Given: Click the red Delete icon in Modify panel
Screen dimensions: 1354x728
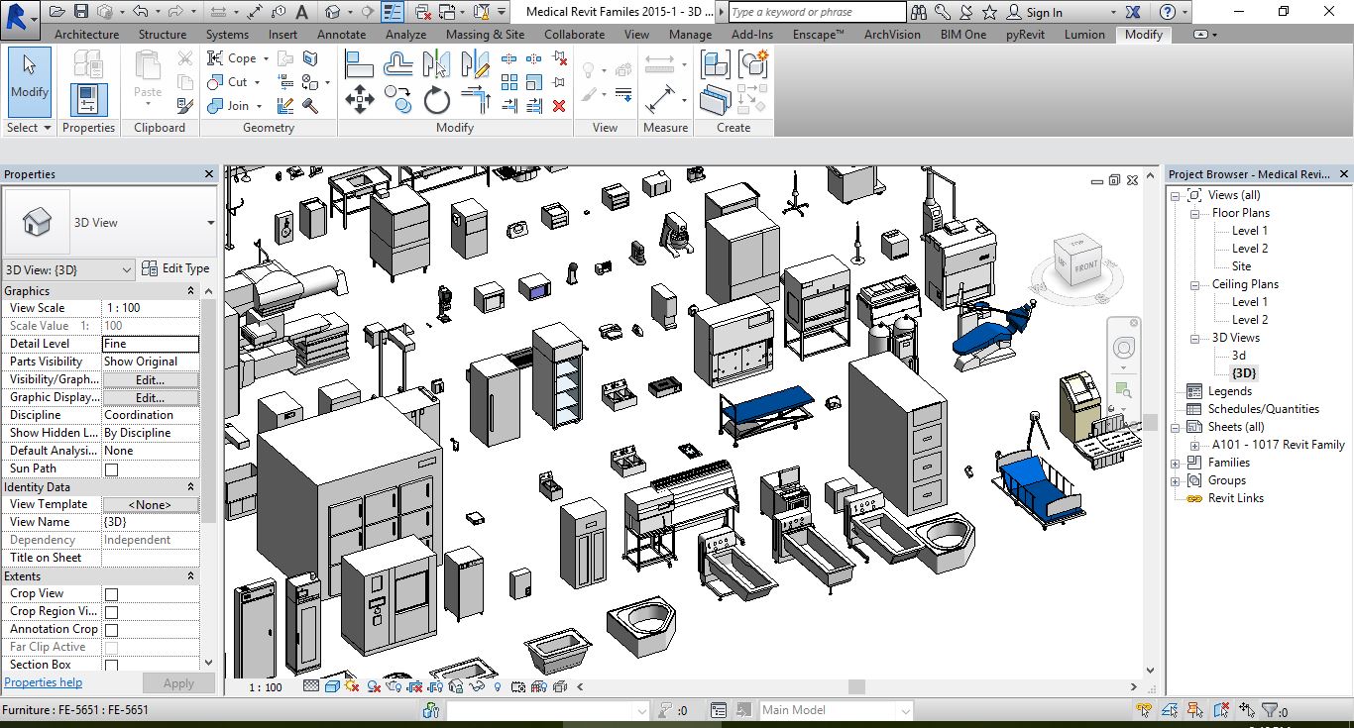Looking at the screenshot, I should coord(559,105).
